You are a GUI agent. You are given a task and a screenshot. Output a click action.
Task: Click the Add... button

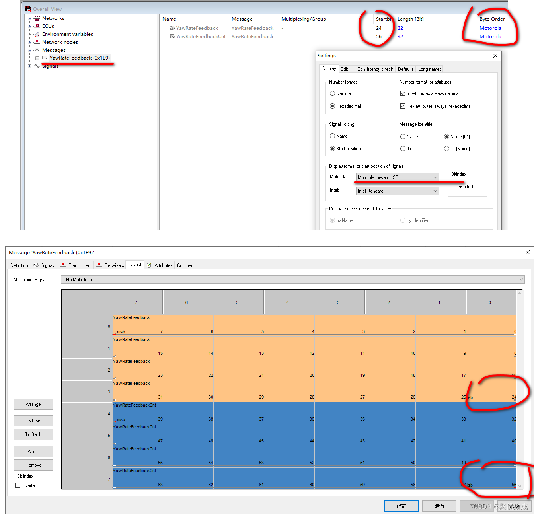(x=33, y=452)
